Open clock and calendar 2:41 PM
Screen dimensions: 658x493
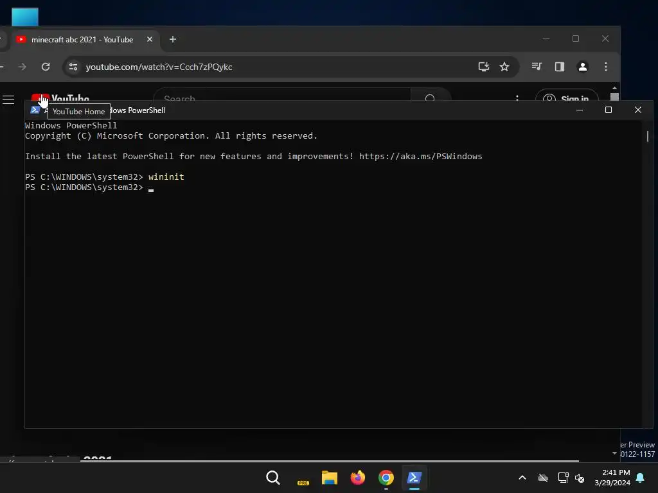click(612, 478)
